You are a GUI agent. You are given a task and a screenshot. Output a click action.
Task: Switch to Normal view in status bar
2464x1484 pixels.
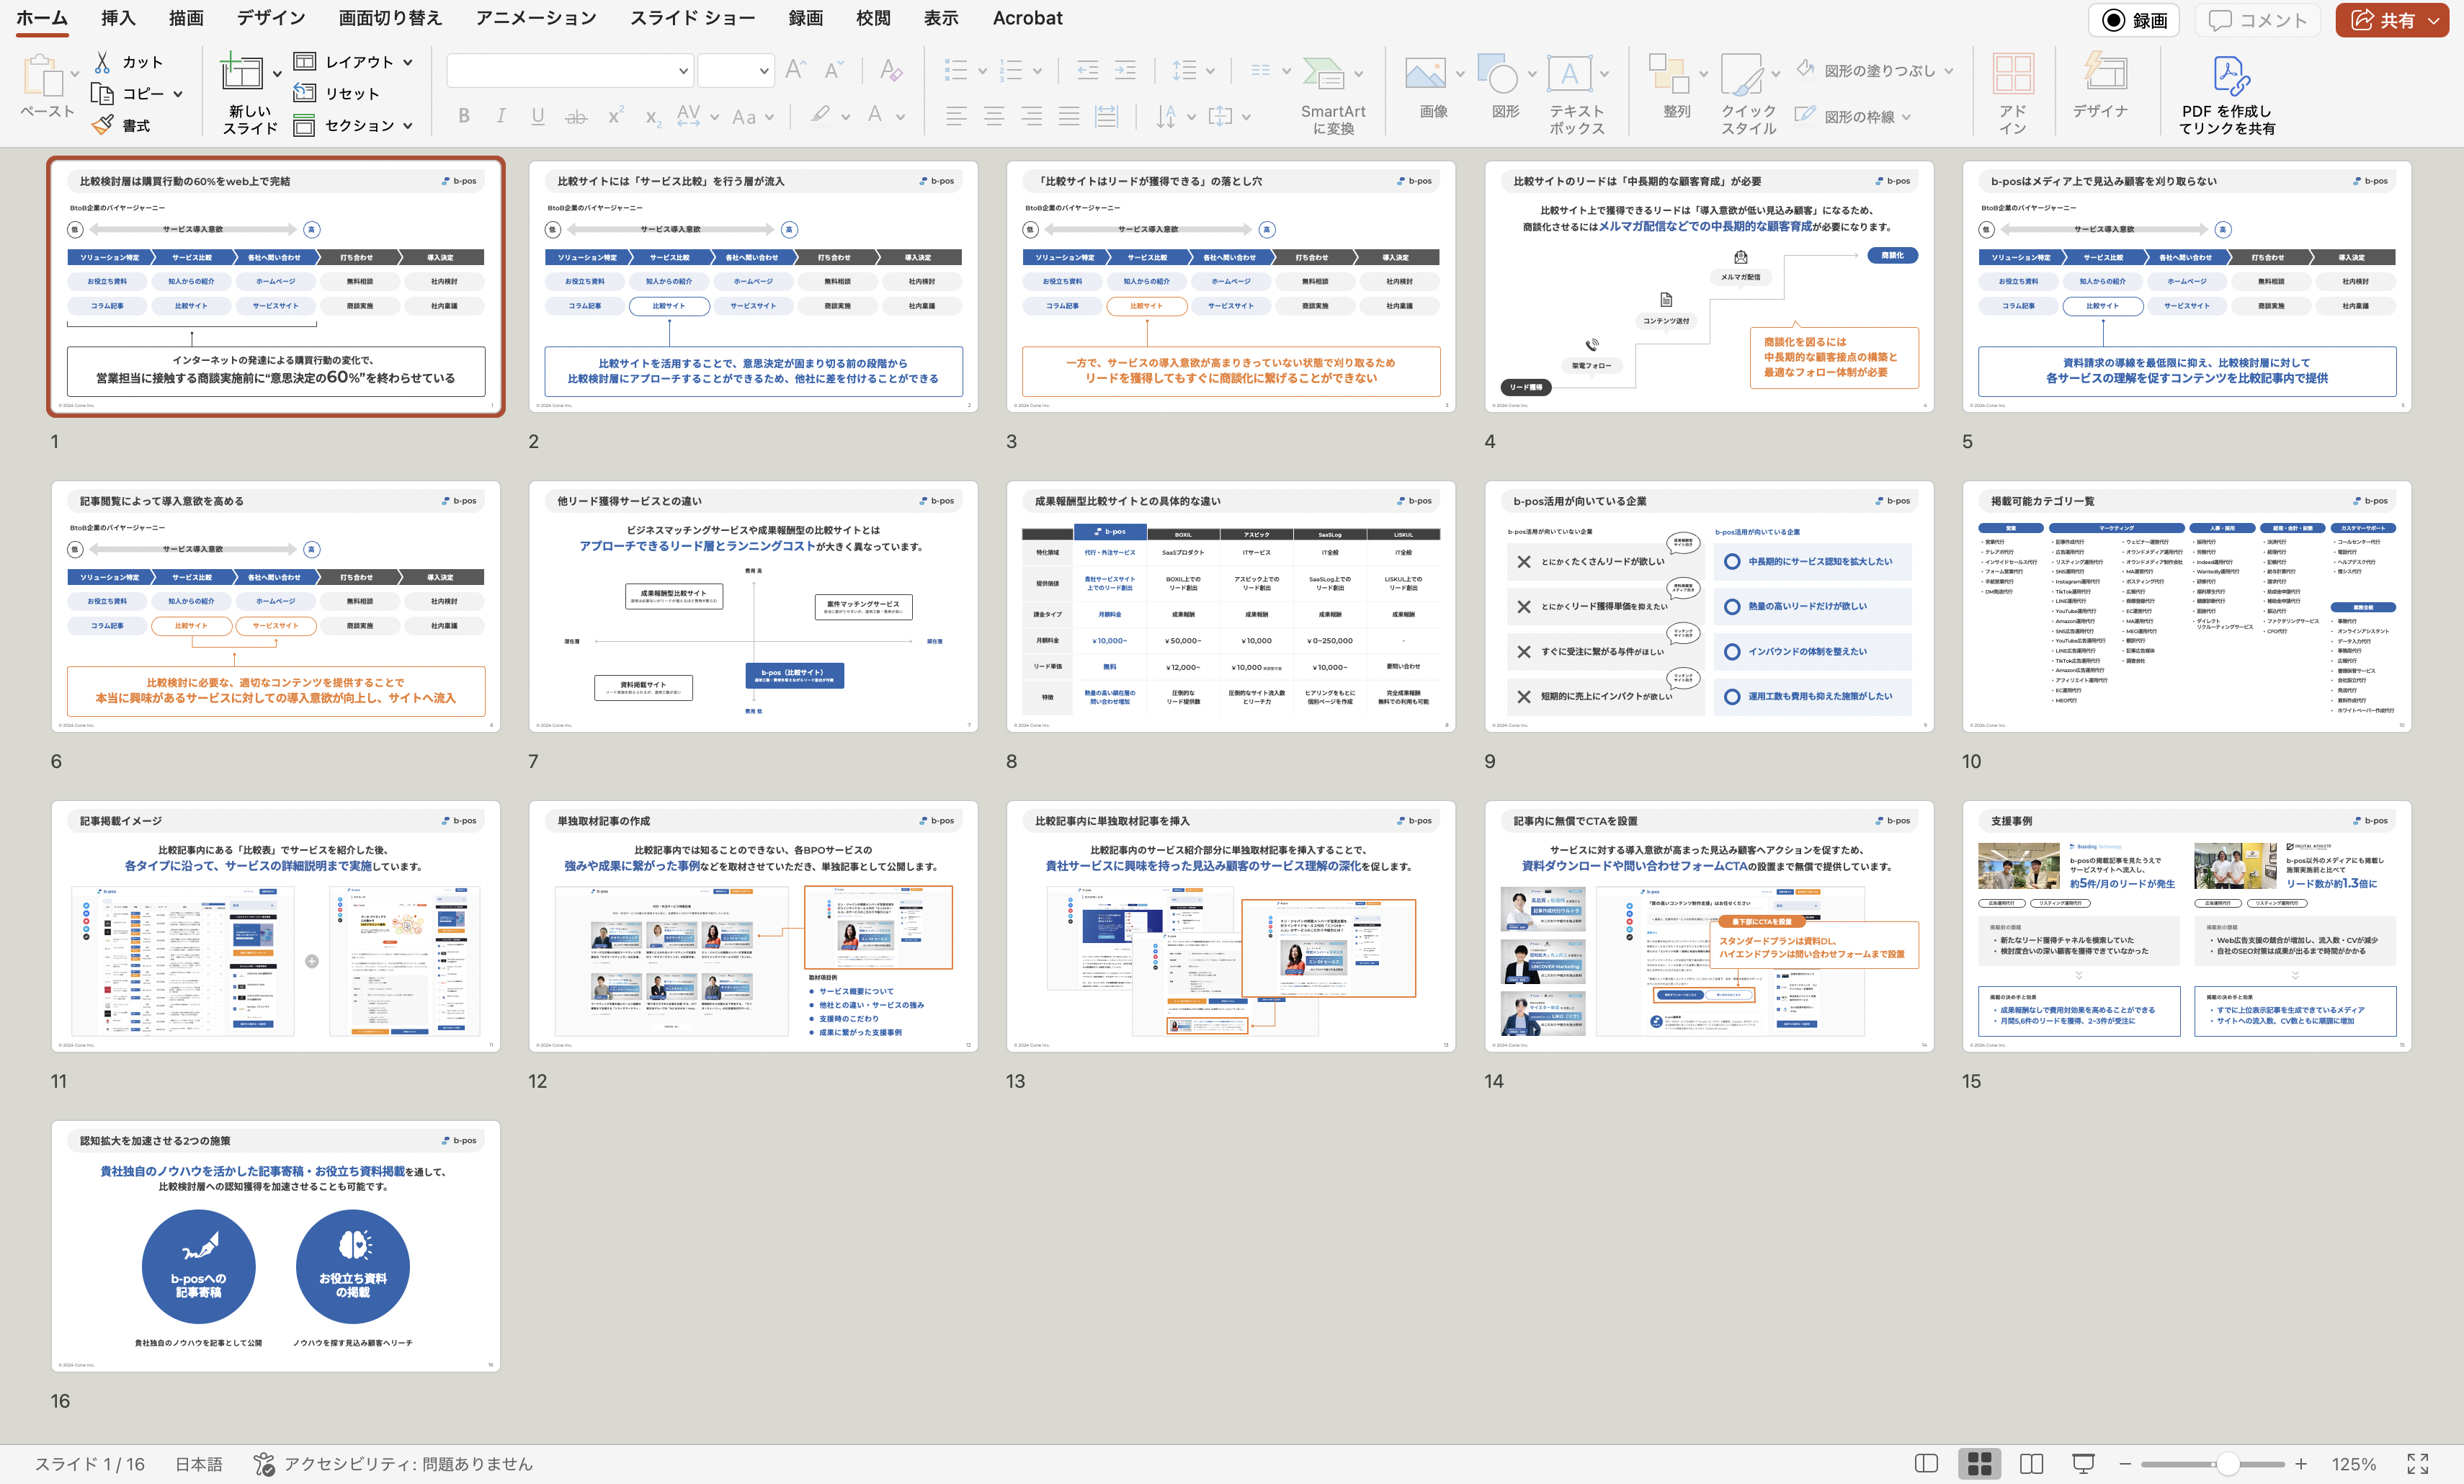1926,1463
